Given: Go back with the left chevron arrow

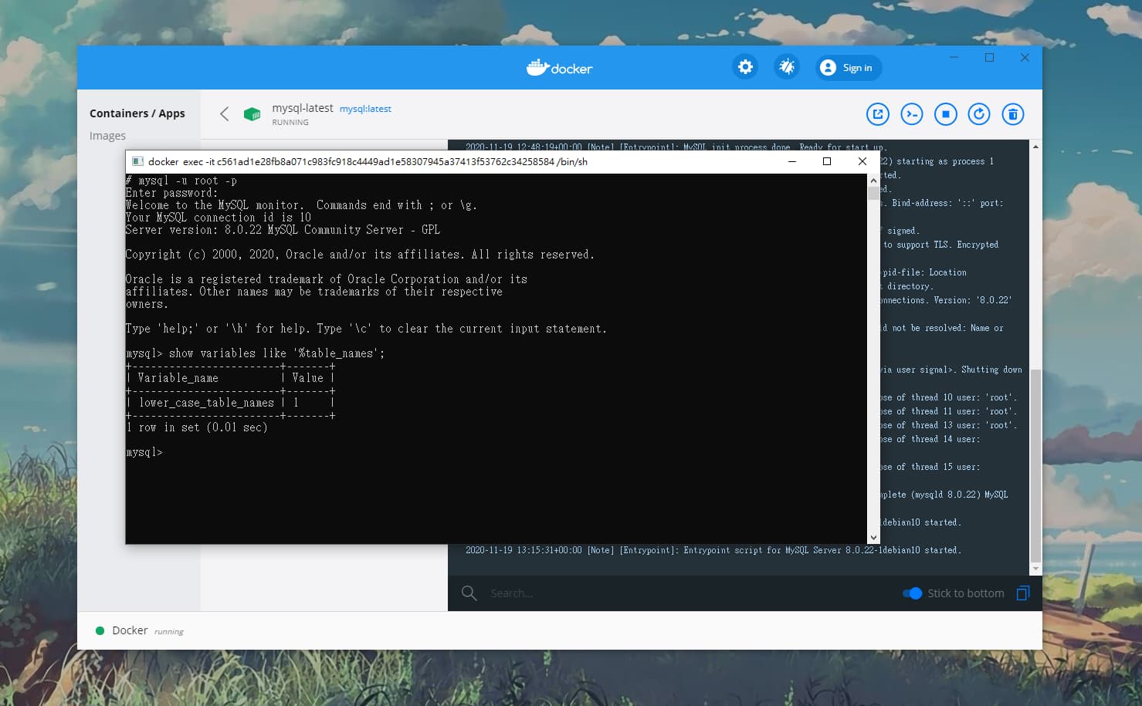Looking at the screenshot, I should (x=224, y=114).
